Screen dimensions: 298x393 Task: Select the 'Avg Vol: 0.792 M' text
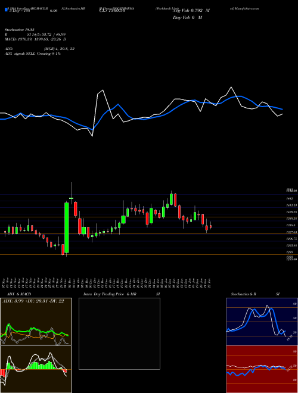tap(191, 11)
